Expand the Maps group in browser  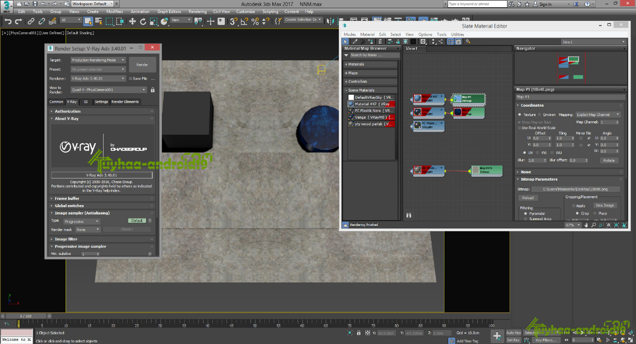pyautogui.click(x=370, y=73)
